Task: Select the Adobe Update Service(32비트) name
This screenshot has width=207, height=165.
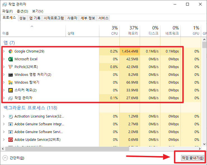Action: click(x=37, y=140)
